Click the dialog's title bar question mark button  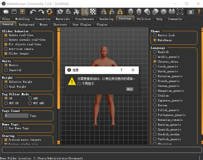[121, 70]
